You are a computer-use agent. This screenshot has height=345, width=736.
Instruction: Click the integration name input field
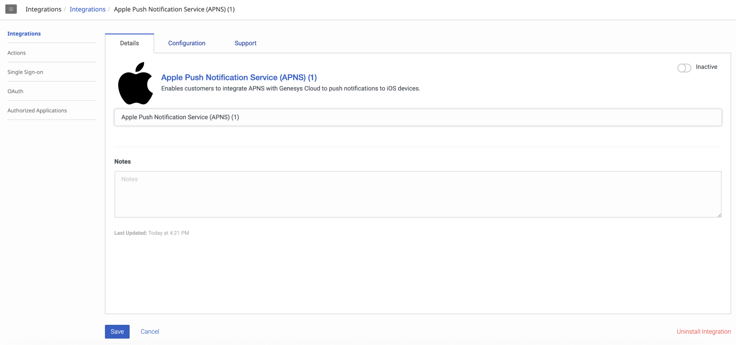[418, 117]
